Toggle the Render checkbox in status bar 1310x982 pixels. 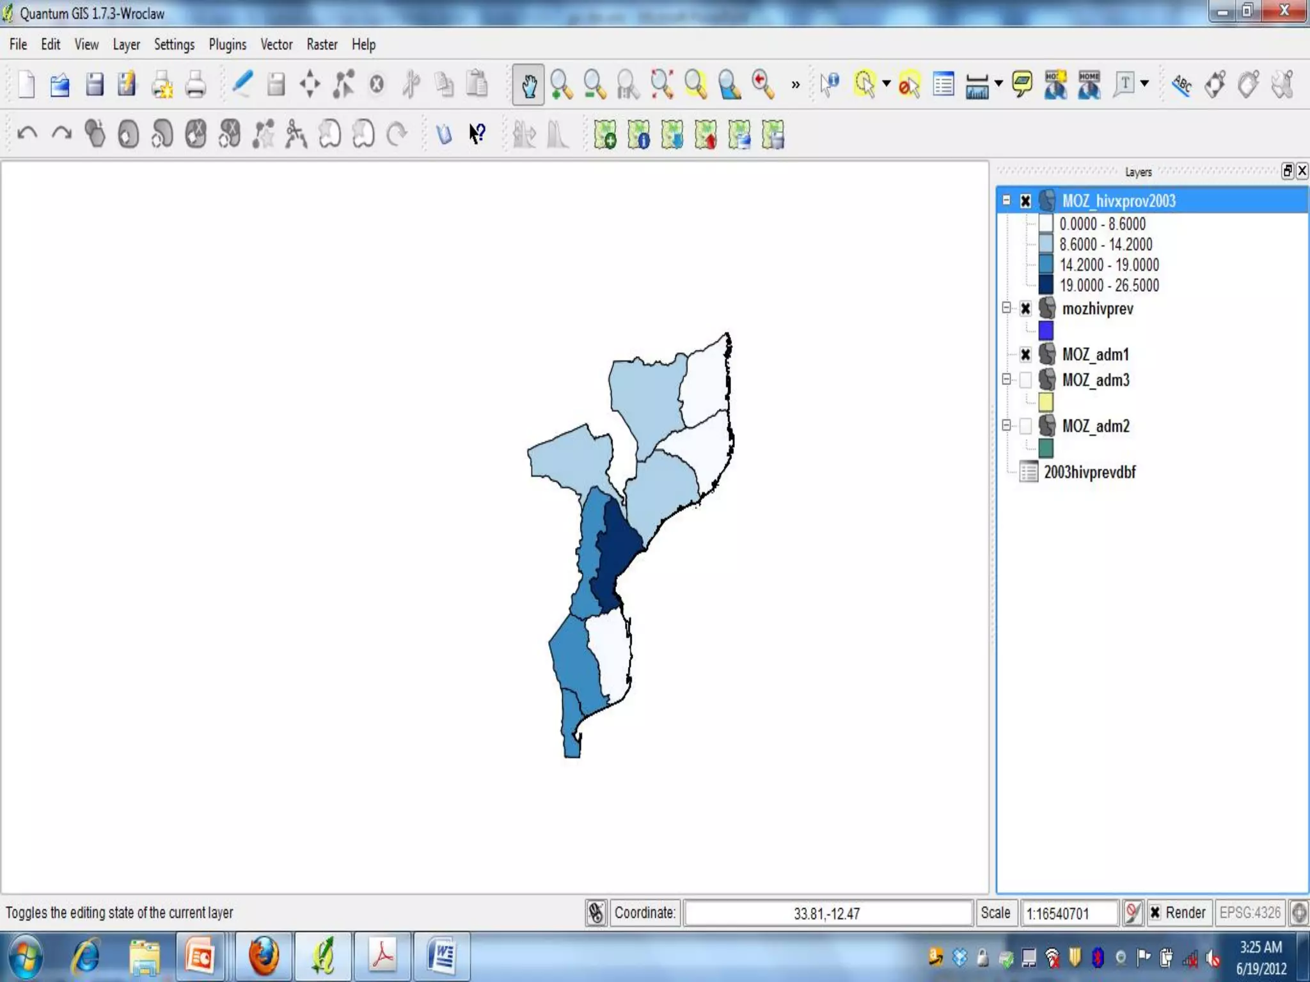1155,912
